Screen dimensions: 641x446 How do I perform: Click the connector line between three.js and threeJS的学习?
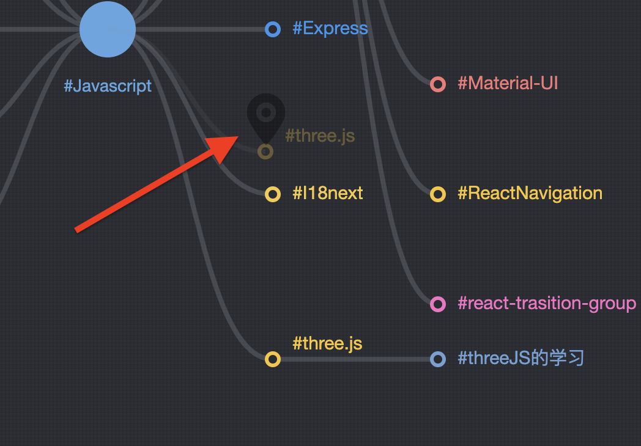[x=355, y=359]
